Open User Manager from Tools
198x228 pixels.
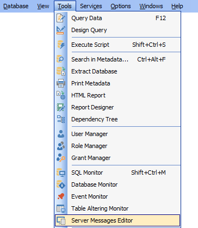(x=117, y=134)
